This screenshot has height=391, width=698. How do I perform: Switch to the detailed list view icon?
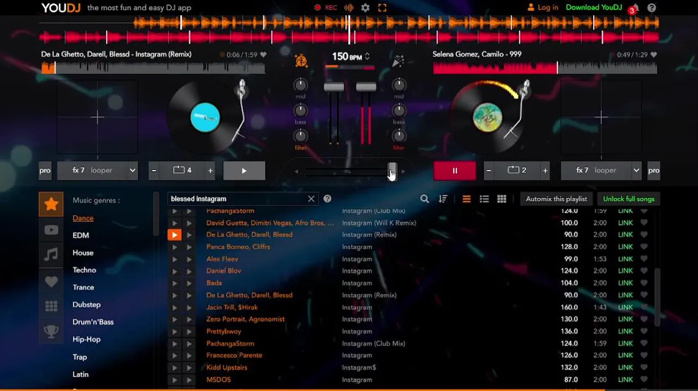pos(466,199)
